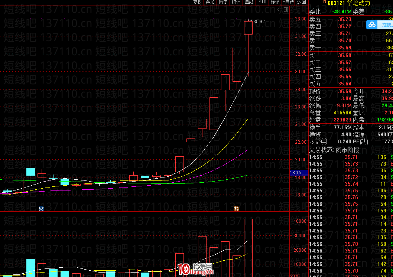Click the 交易状态: 闭市阶段 status line
Screen dimensions: 393x277
pyautogui.click(x=334, y=150)
